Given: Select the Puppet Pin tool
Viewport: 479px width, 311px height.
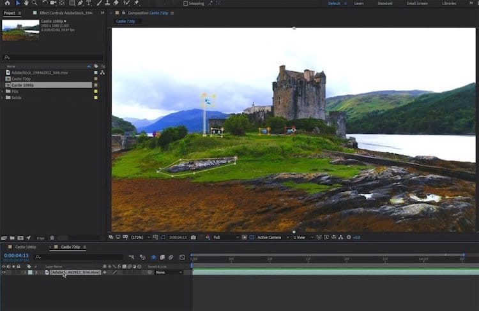Looking at the screenshot, I should coord(137,3).
